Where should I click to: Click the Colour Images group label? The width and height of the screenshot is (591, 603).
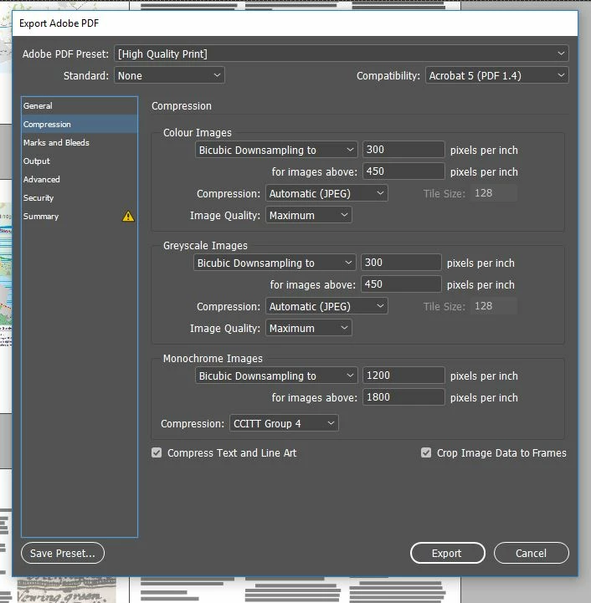[x=198, y=133]
